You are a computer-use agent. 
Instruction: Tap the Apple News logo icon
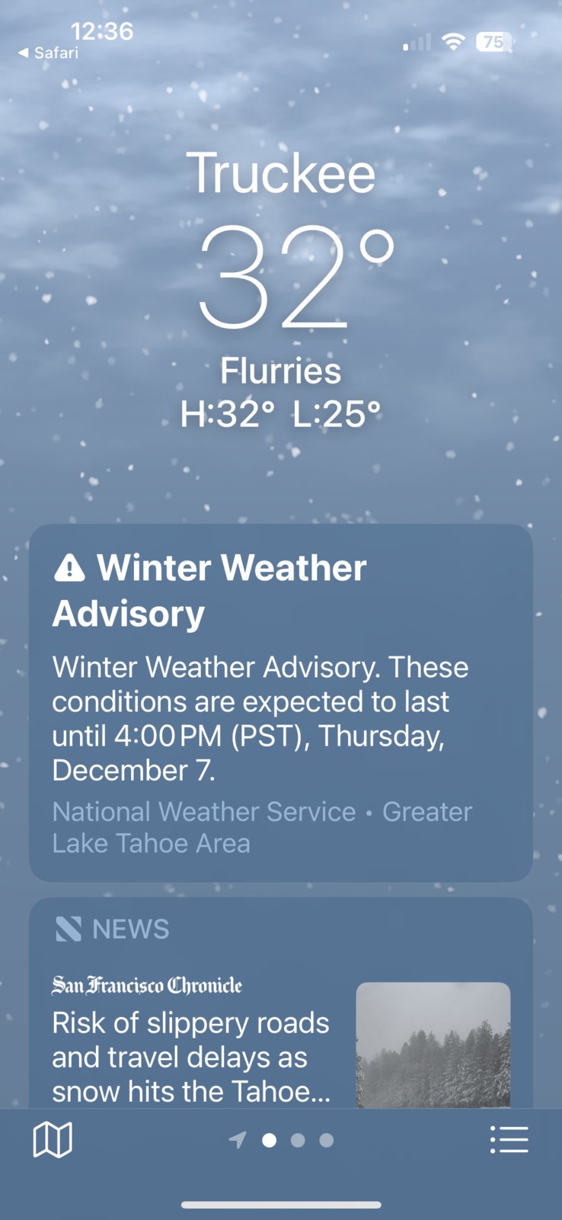click(69, 929)
